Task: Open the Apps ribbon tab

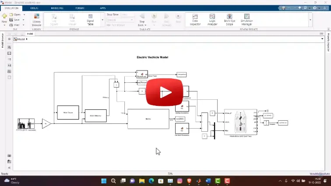Action: point(103,8)
